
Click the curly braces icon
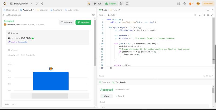[204, 15]
